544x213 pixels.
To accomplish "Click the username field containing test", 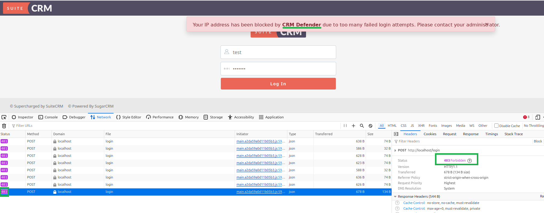I will 278,52.
